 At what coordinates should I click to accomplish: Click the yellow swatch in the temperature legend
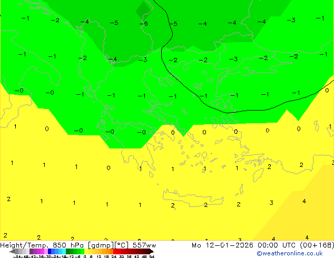86,251
